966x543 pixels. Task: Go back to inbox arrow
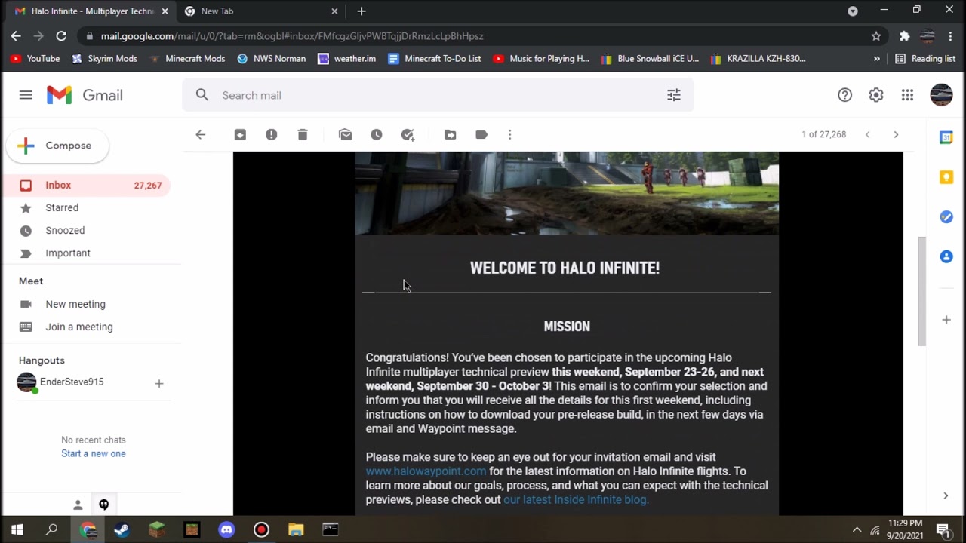coord(200,134)
